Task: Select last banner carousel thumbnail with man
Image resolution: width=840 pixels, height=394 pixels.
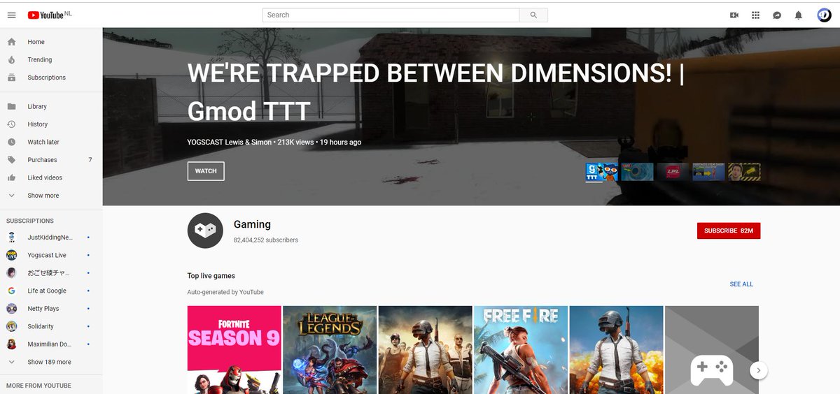Action: pos(744,172)
